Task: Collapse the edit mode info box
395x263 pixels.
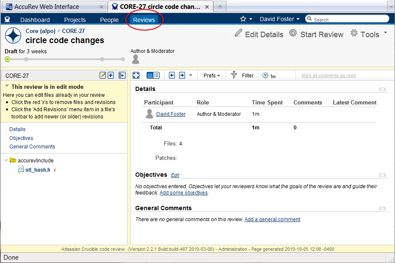Action: (x=7, y=87)
